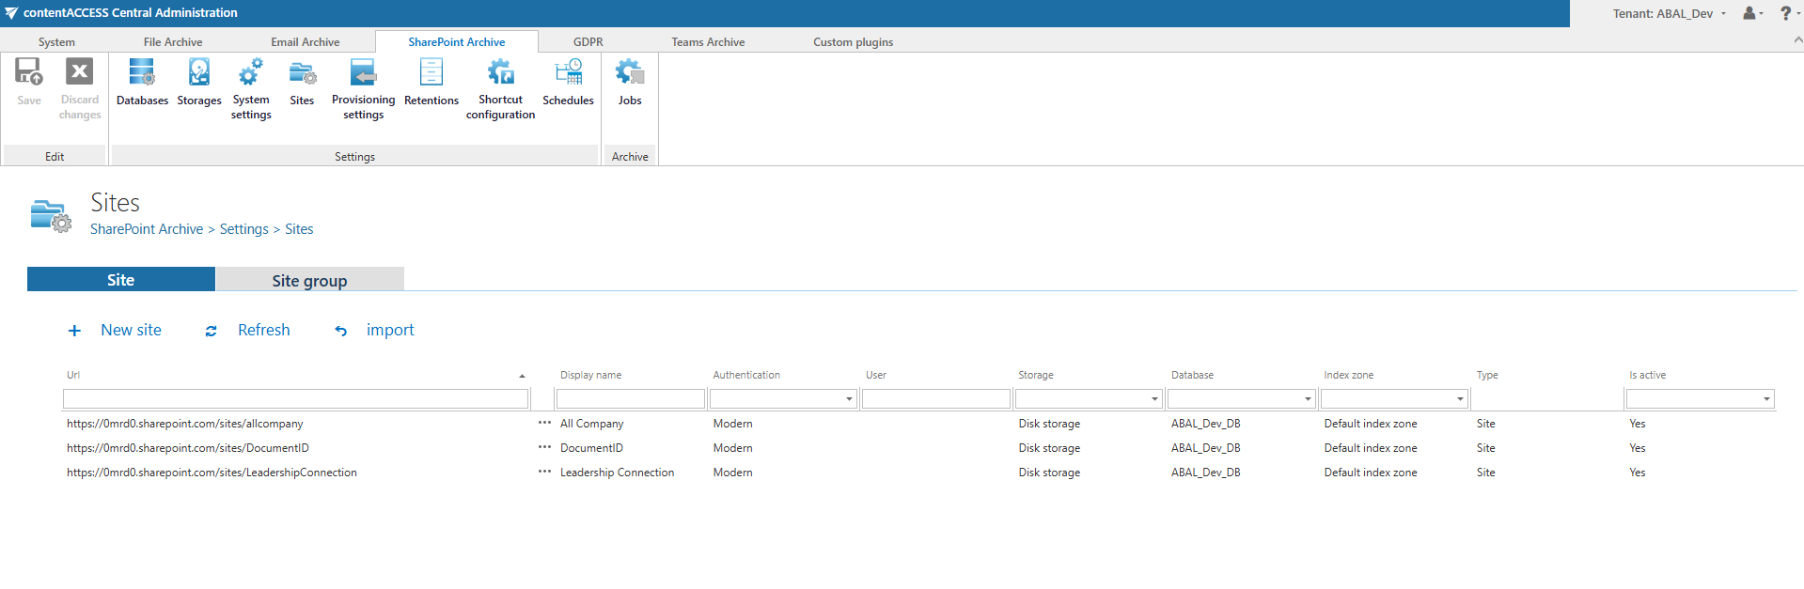Select the Site group tab
Viewport: 1804px width, 589px height.
pos(310,279)
